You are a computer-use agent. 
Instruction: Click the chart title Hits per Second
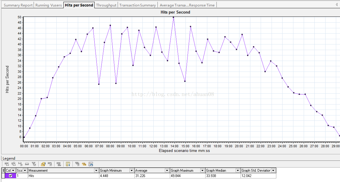tap(175, 12)
